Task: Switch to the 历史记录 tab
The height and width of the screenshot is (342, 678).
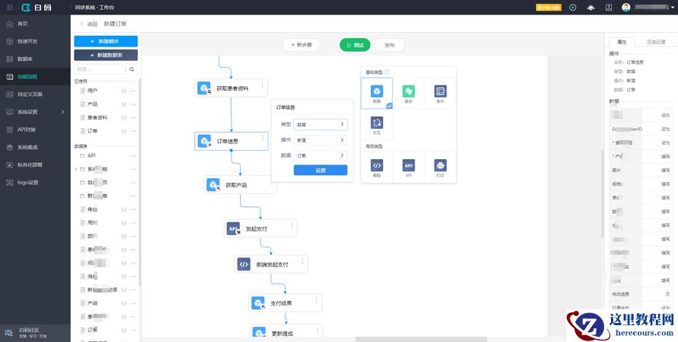Action: click(656, 42)
